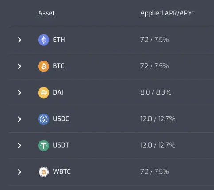
Task: Select the ETH asset name
Action: click(59, 39)
